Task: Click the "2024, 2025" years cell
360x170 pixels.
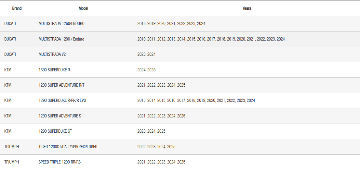Action: coord(146,70)
